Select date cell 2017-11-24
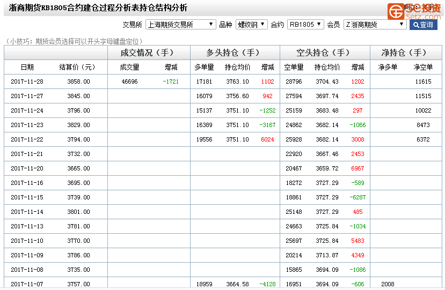 [27, 110]
